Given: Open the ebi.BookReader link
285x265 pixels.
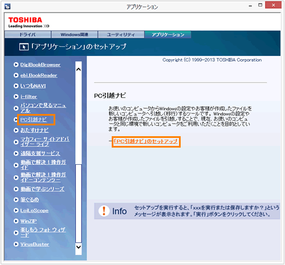Looking at the screenshot, I should pyautogui.click(x=39, y=75).
